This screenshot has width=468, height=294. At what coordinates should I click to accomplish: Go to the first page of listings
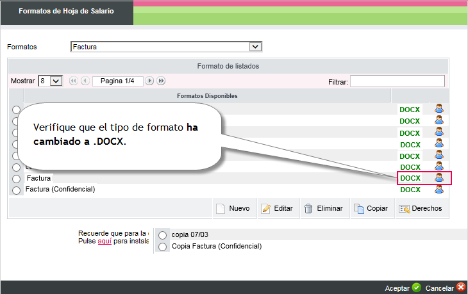pyautogui.click(x=74, y=81)
